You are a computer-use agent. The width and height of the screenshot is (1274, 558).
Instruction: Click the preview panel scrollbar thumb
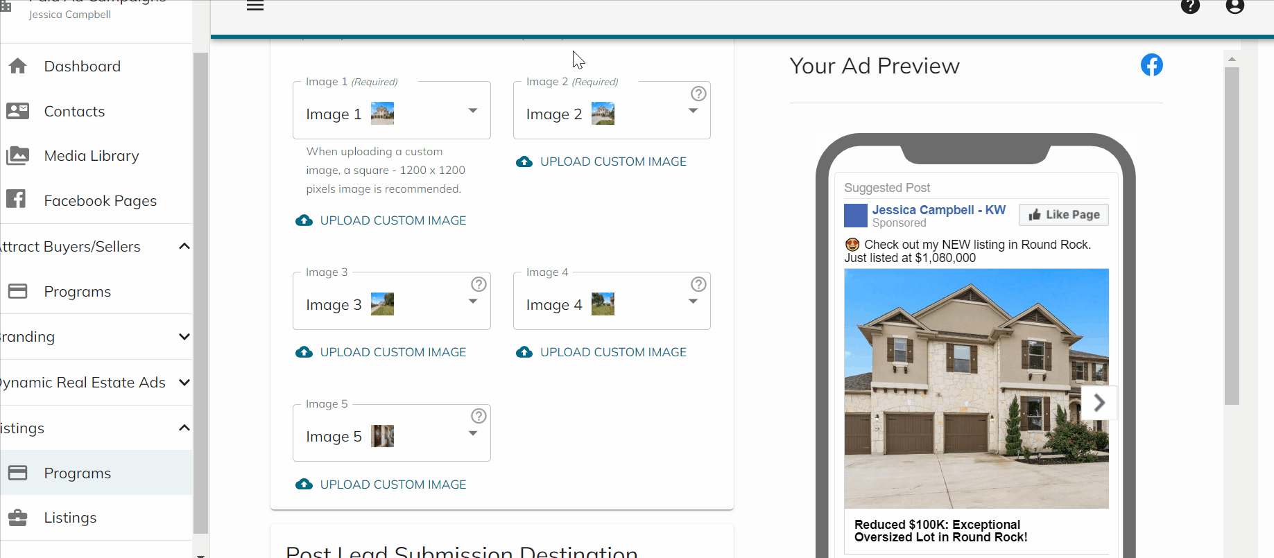[x=1232, y=236]
